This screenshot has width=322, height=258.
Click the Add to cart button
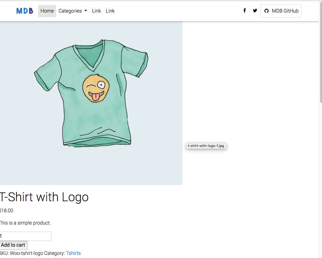pos(13,245)
